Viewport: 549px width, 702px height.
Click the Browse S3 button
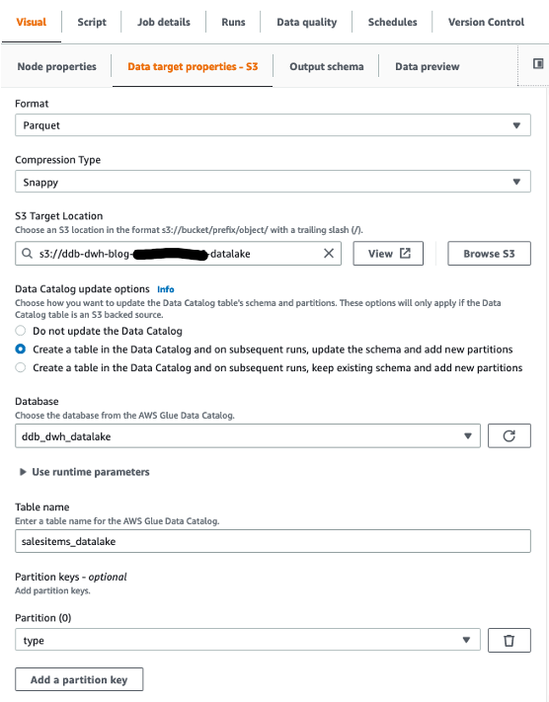point(489,254)
